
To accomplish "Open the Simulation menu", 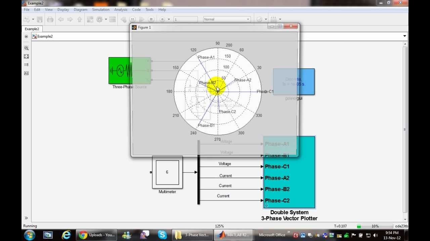I will 101,10.
